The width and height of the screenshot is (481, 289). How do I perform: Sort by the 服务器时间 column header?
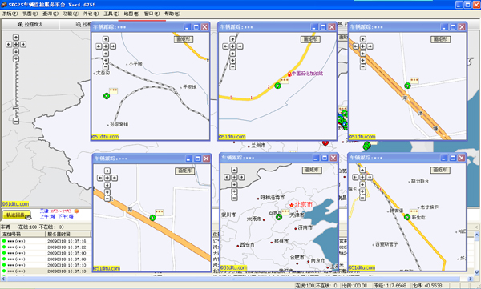[68, 234]
